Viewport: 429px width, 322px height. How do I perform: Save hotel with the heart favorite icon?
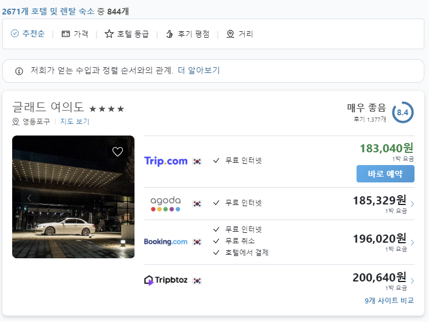(118, 151)
